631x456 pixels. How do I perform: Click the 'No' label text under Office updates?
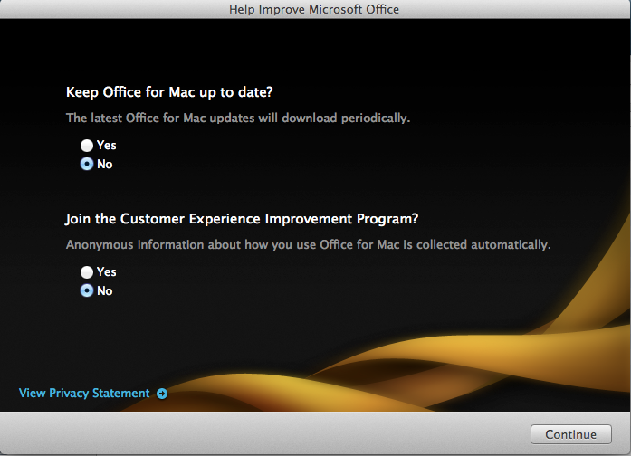click(x=105, y=165)
